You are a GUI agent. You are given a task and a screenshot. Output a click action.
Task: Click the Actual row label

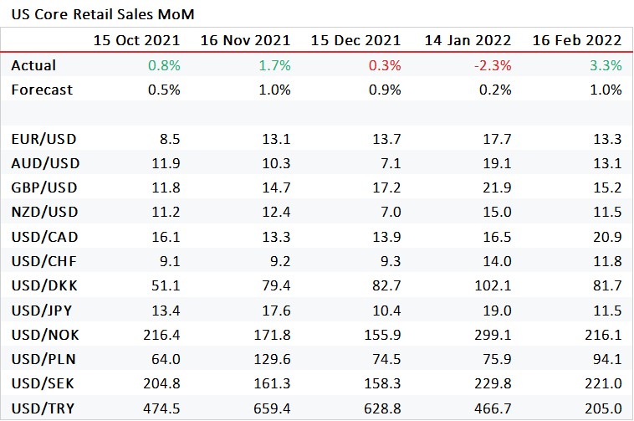point(33,65)
